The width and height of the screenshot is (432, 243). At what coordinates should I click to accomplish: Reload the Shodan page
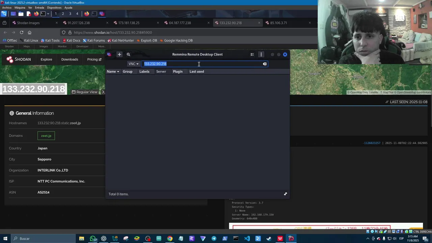coord(22,32)
